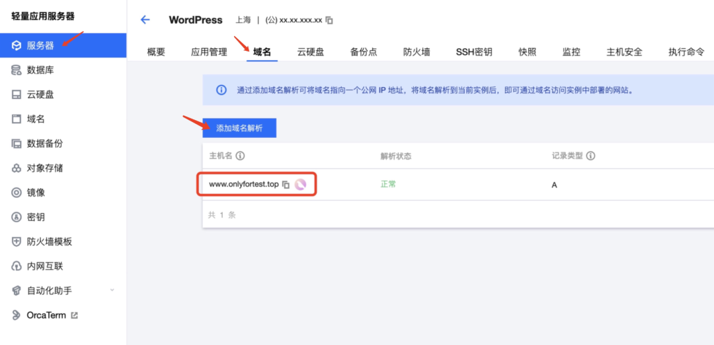
Task: Click the automation assistant icon
Action: 17,291
